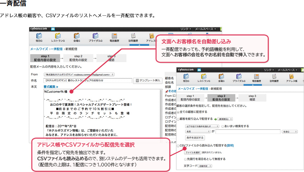
Task: Click the 宿泊G icon in the left window
Action: point(39,37)
